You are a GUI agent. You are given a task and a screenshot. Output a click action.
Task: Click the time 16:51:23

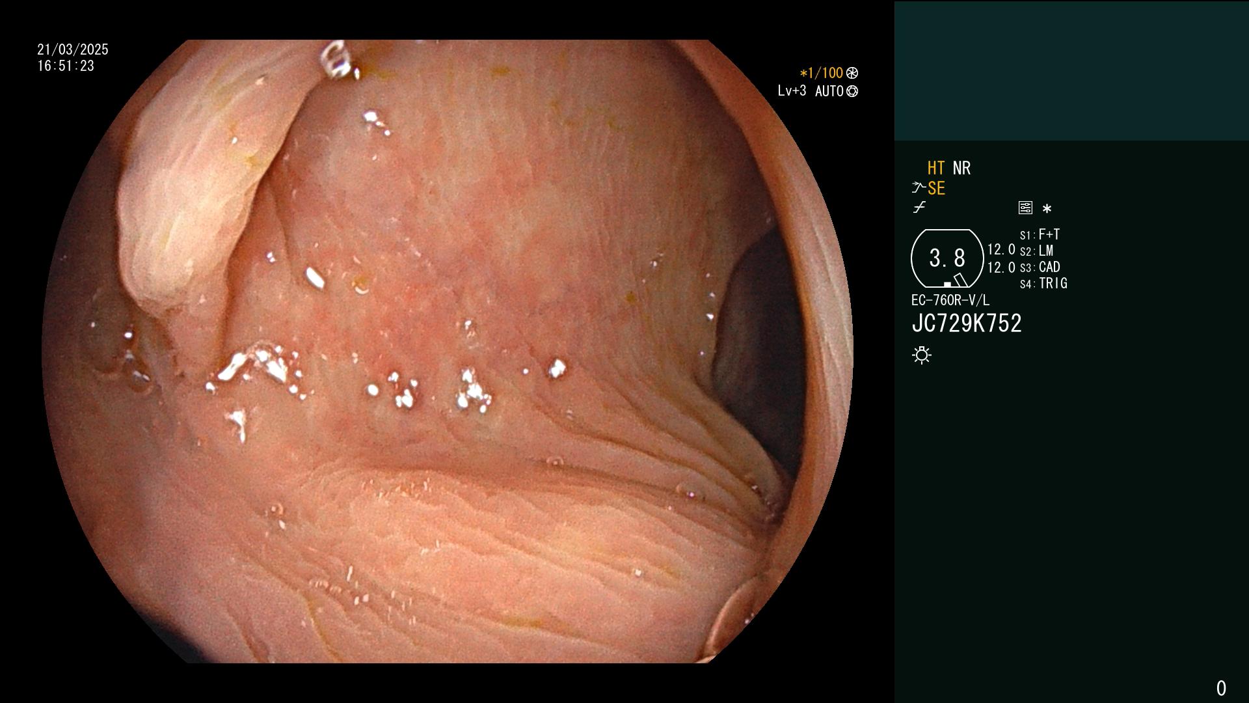(x=66, y=66)
